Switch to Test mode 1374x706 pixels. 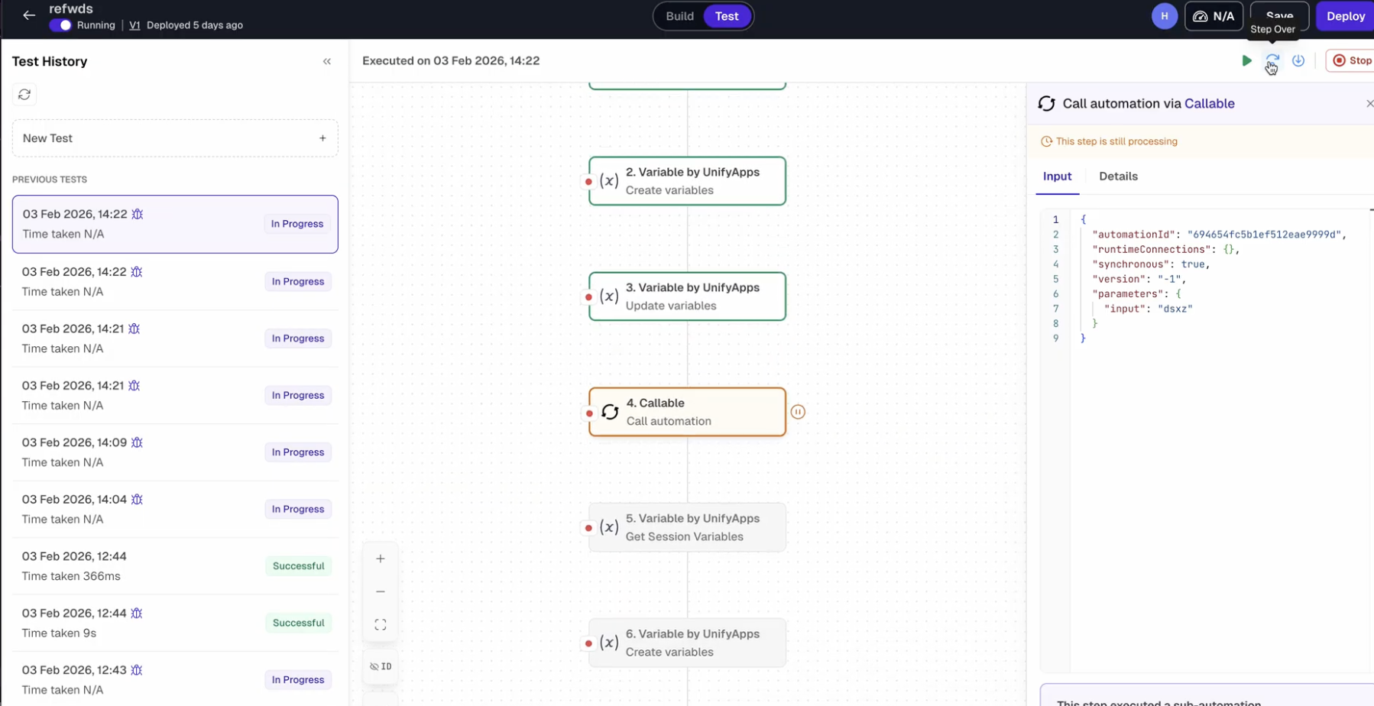click(x=727, y=16)
